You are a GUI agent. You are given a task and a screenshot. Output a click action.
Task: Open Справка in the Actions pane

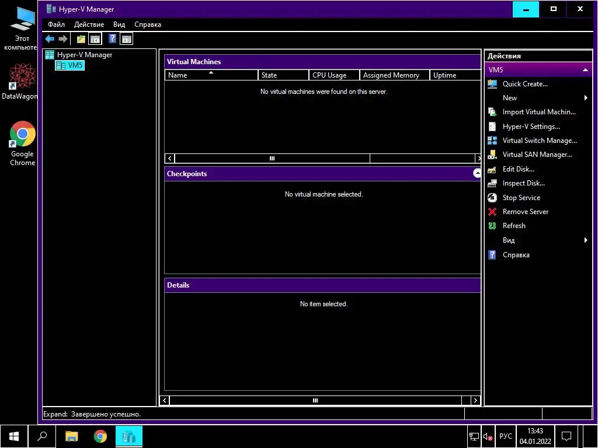[x=516, y=255]
